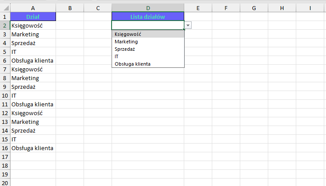This screenshot has width=326, height=186.
Task: Click cell A6 containing Obsługa klienta
Action: tap(33, 60)
